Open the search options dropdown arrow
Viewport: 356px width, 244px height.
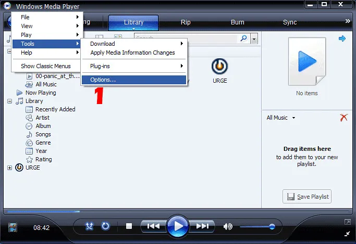pos(254,39)
